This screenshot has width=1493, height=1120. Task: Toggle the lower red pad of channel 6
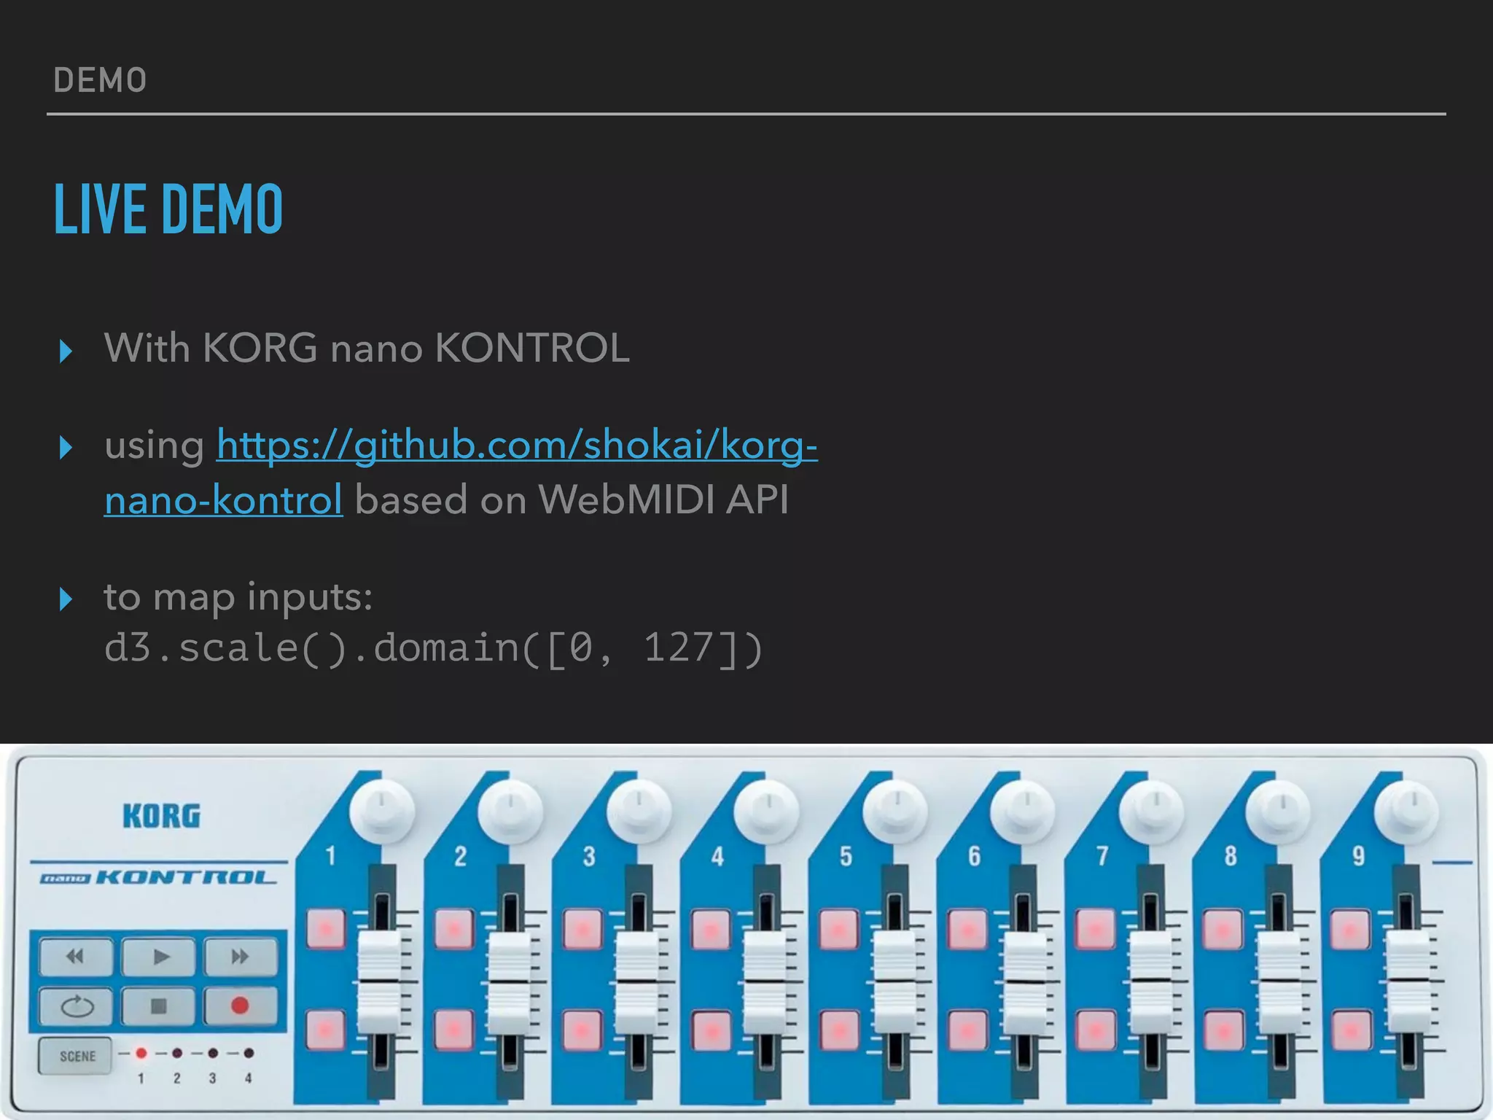[967, 1030]
